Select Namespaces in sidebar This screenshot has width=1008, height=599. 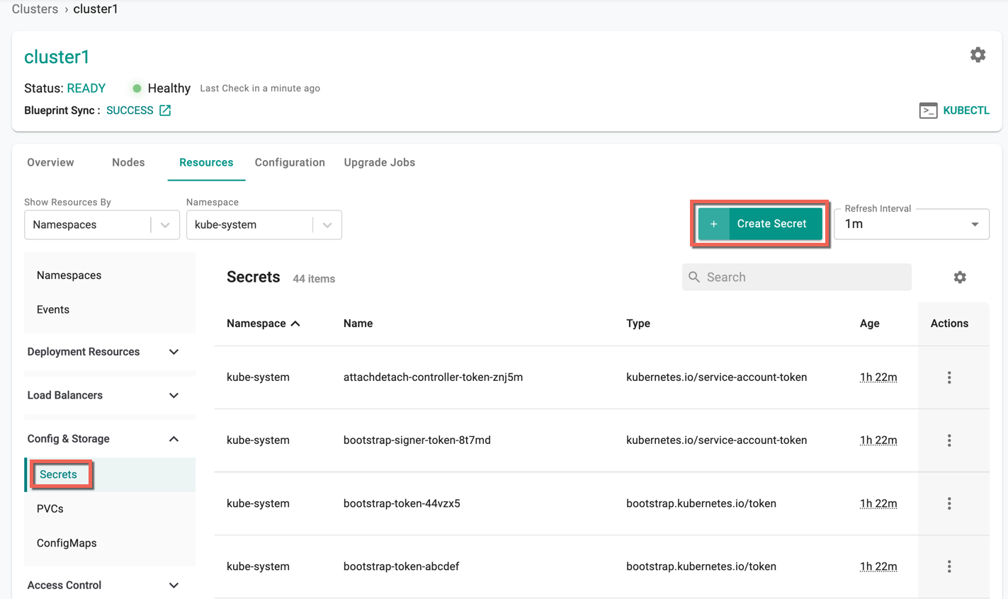click(x=69, y=275)
